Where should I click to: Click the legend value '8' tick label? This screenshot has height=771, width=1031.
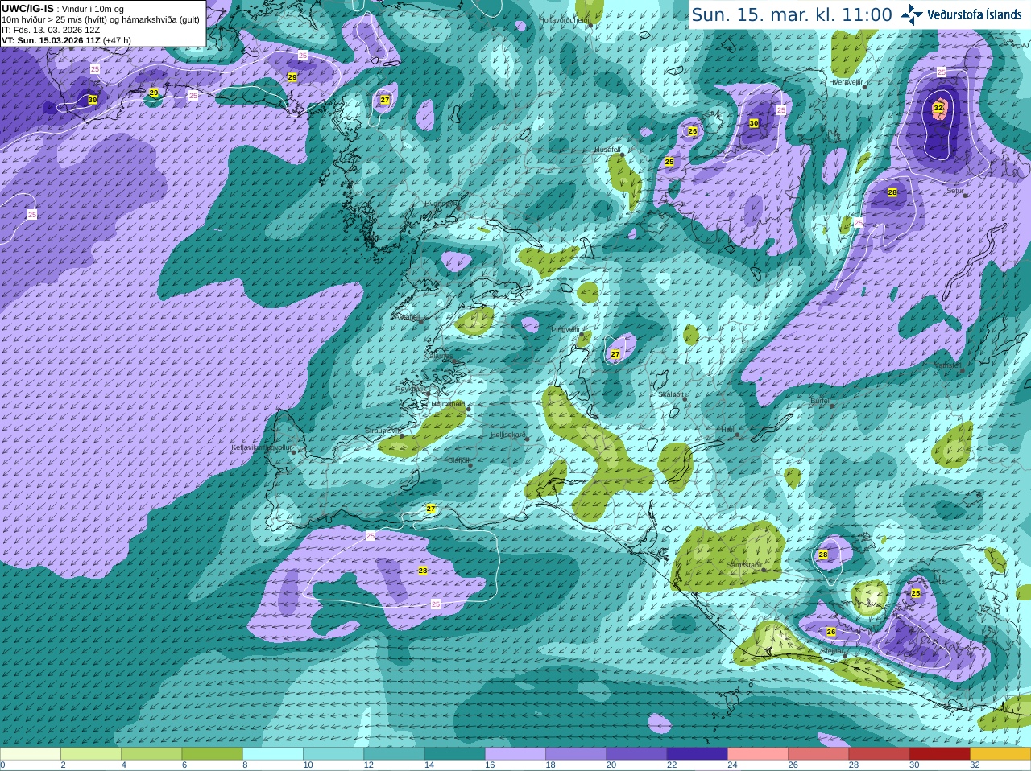pyautogui.click(x=245, y=765)
